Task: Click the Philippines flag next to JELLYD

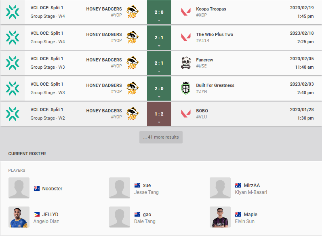Action: tap(37, 215)
